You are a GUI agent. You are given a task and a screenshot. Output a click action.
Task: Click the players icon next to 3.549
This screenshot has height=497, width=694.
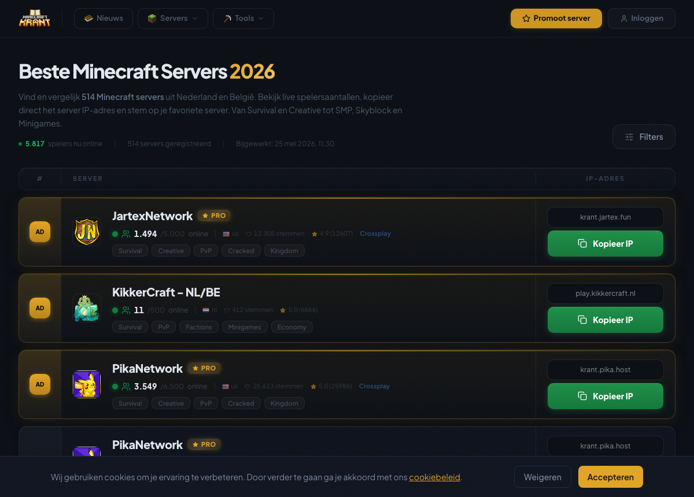point(126,387)
